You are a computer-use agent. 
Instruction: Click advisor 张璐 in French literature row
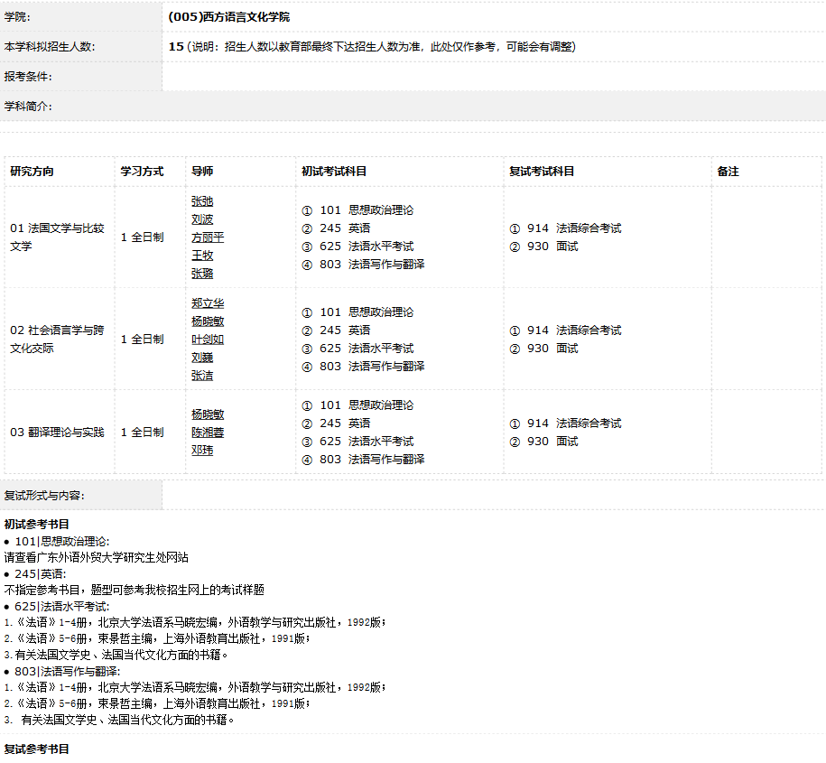(x=202, y=274)
